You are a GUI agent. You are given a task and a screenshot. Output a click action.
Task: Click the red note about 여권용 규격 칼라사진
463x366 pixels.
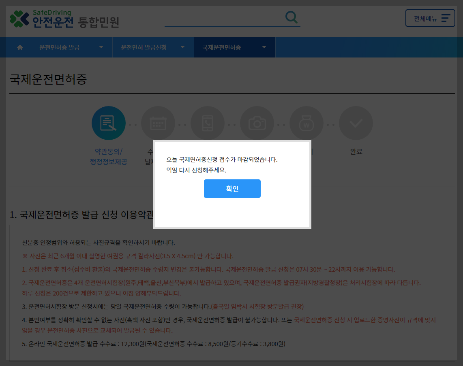point(128,256)
